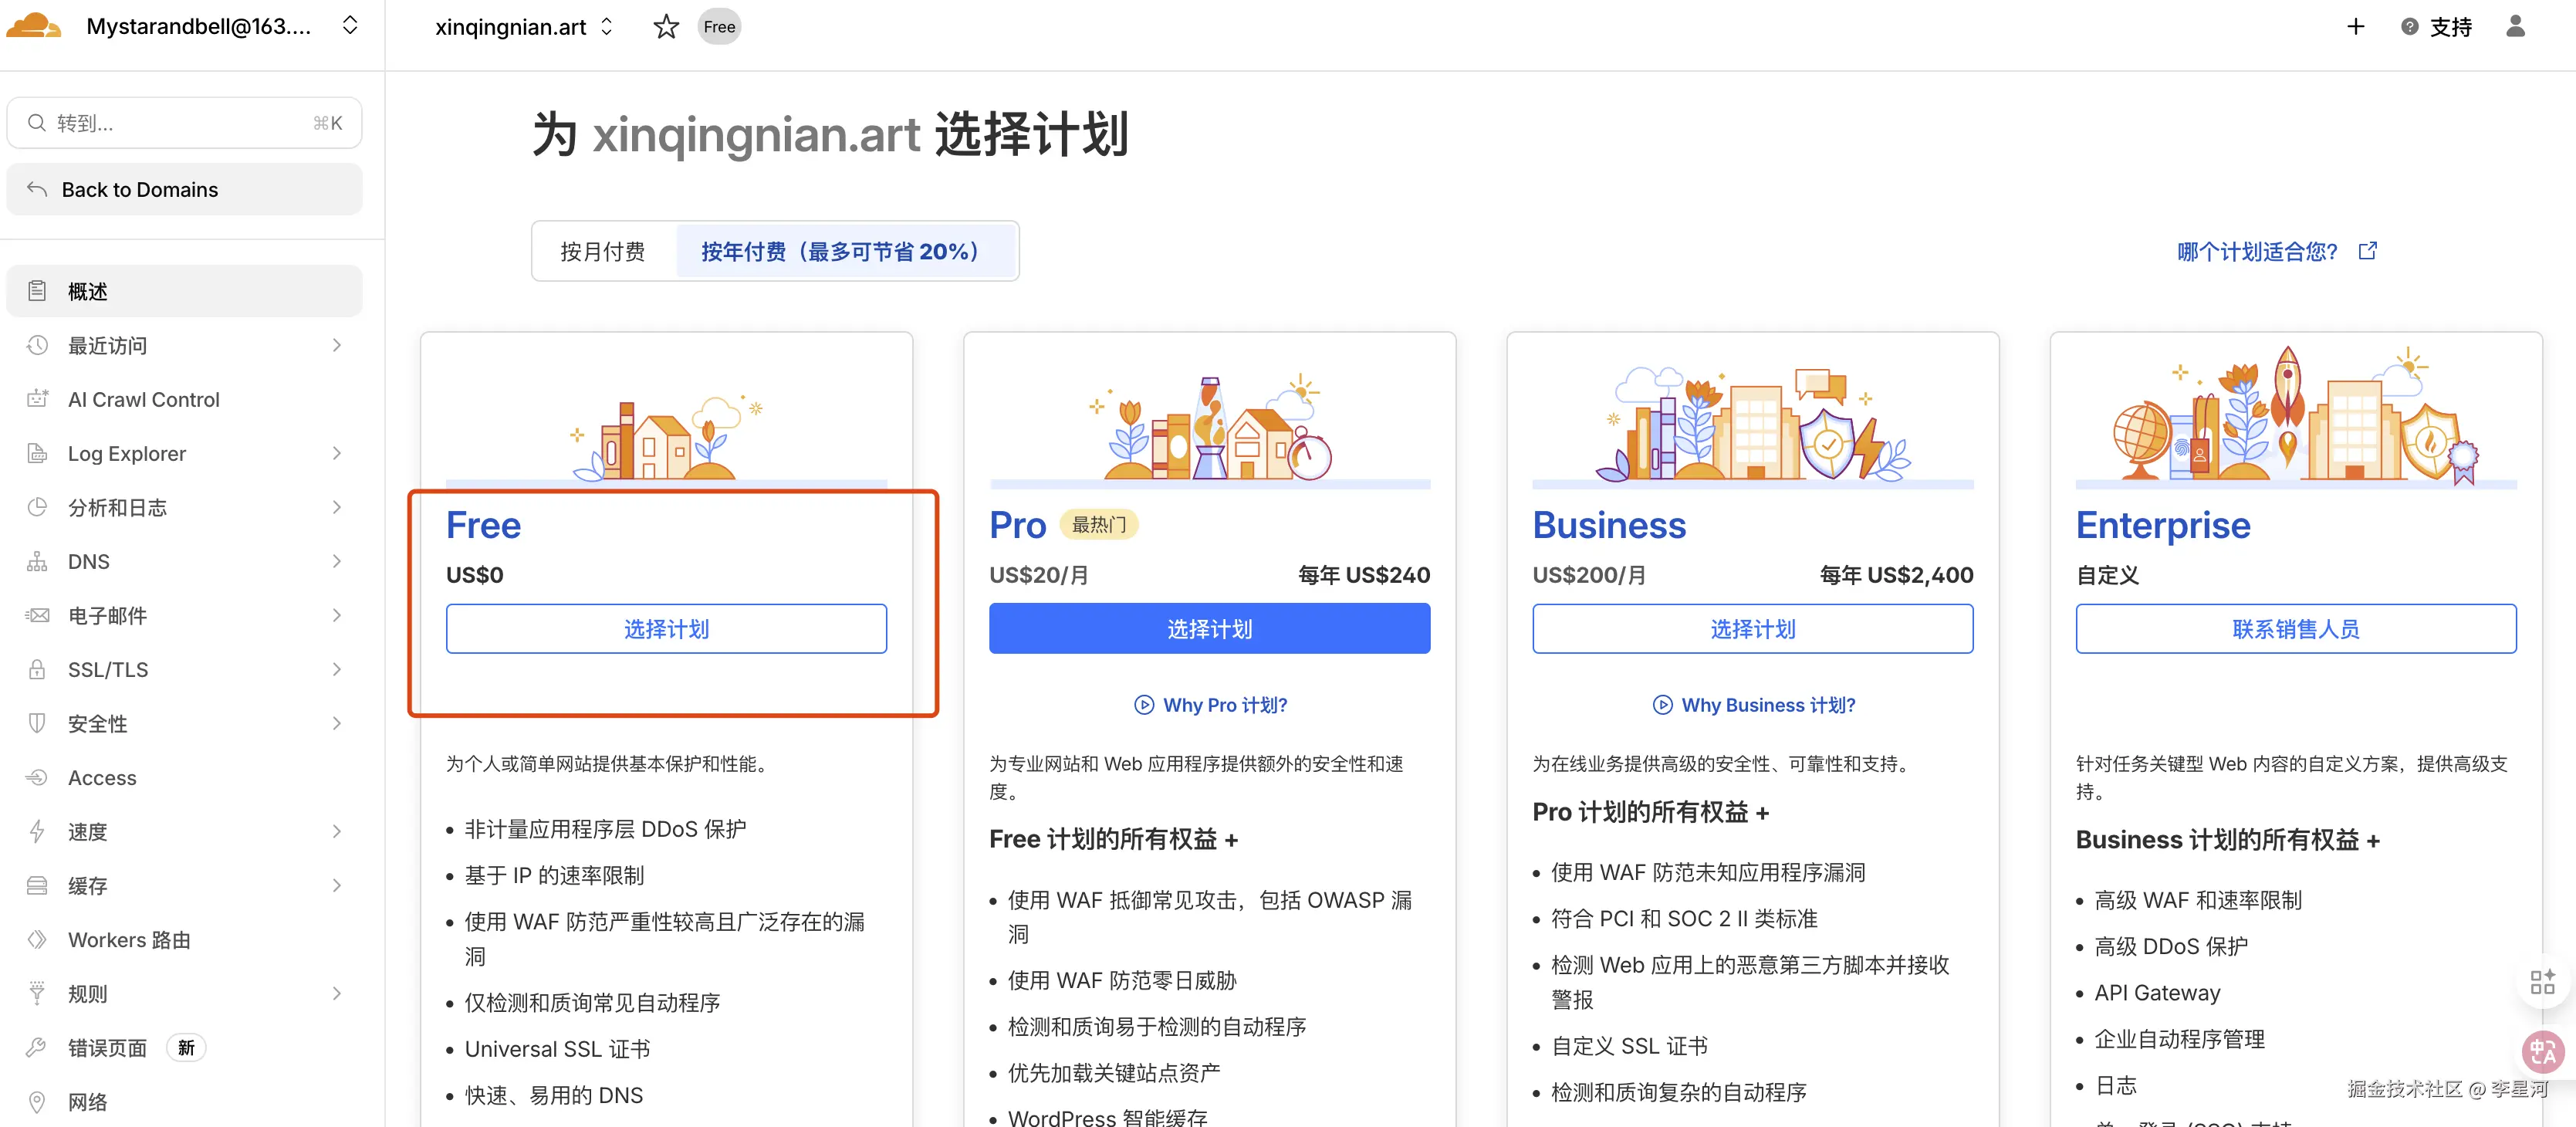The image size is (2576, 1127).
Task: Open the Access sidebar item
Action: (x=102, y=778)
